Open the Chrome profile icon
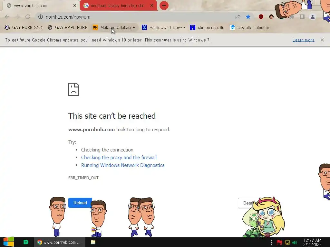Viewport: 330px width, 247px height. (313, 17)
